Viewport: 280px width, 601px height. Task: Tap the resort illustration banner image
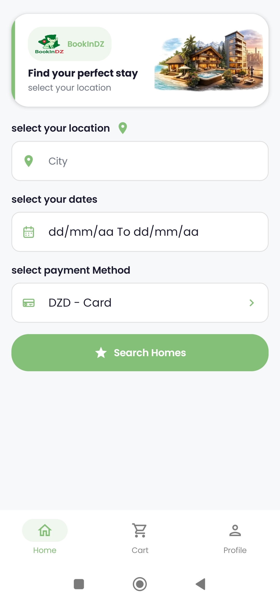tap(209, 60)
